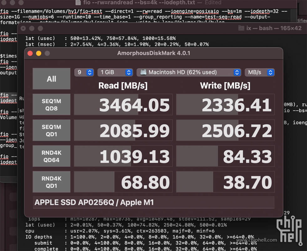Click the APPLE SSD AP0256Q / Apple M1 field
This screenshot has width=307, height=251.
coord(153,202)
